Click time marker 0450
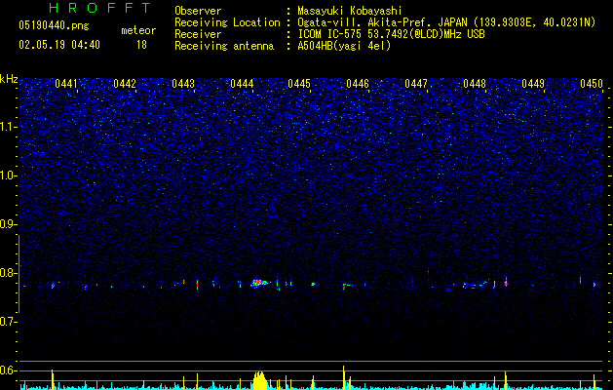Image resolution: width=613 pixels, height=390 pixels. coord(592,84)
